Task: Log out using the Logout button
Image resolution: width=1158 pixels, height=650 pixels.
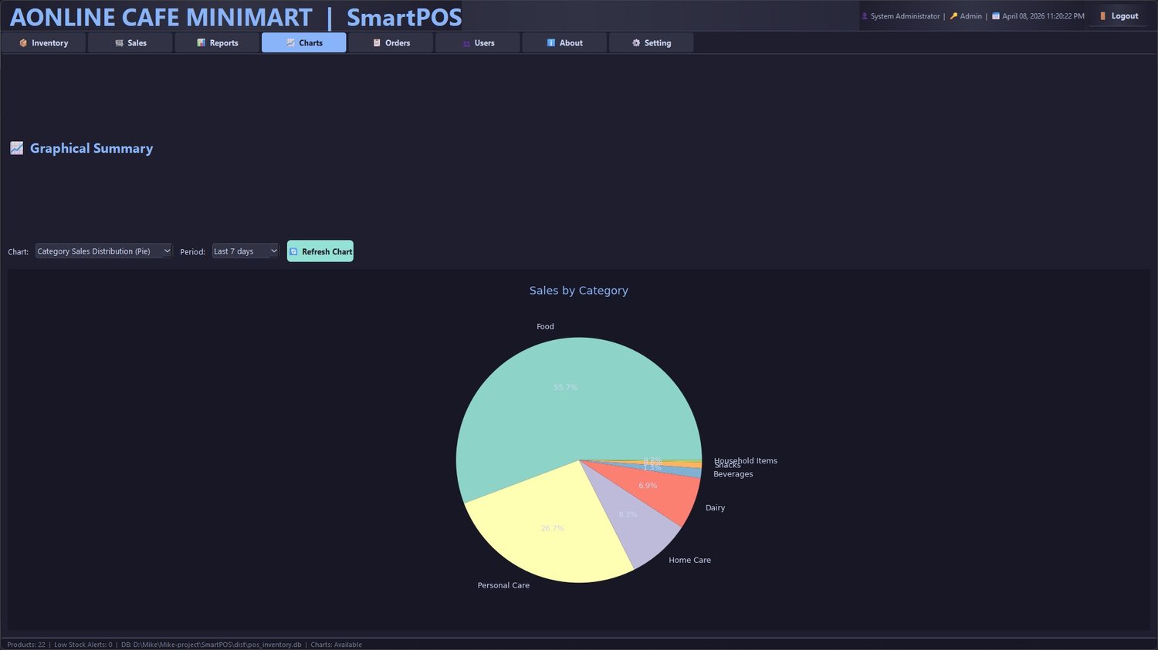Action: pos(1119,16)
